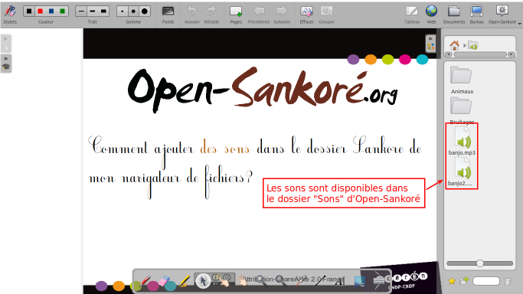Go to library home folder
523x294 pixels.
coord(454,45)
